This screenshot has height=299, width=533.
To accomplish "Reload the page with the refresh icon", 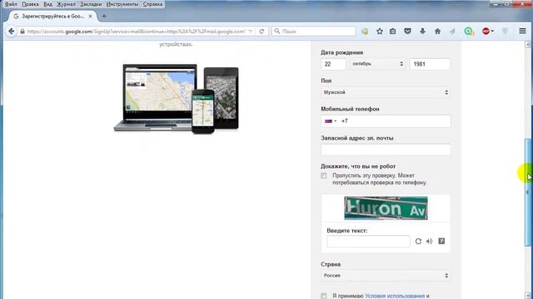I will pos(262,32).
